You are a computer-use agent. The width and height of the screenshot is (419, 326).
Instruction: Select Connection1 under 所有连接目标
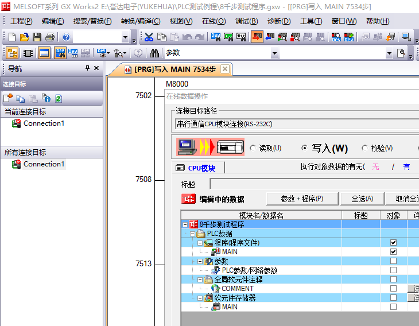click(44, 164)
